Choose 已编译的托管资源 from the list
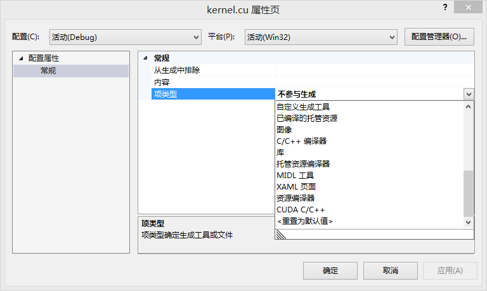 pyautogui.click(x=370, y=119)
